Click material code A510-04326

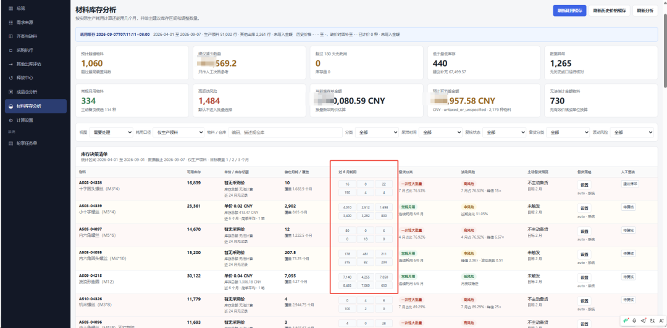coord(90,298)
